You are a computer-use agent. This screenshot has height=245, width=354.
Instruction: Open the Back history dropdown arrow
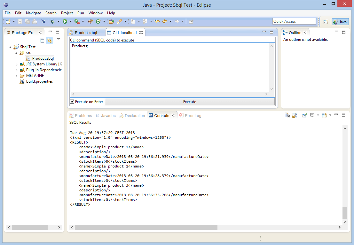pos(171,21)
